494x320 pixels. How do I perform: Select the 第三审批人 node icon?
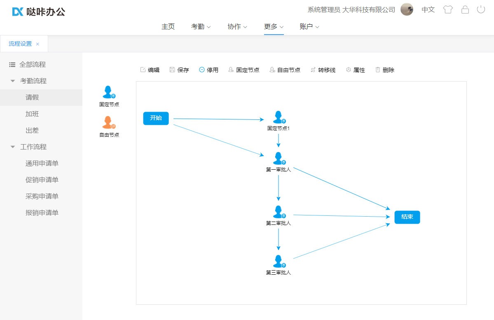(279, 262)
